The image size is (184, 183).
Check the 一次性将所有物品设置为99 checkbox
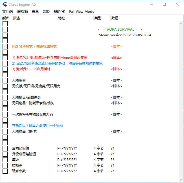(5, 114)
